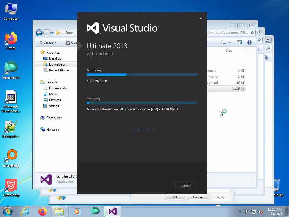Close the Visual Studio installer window
Viewport: 289px width, 217px height.
(201, 18)
